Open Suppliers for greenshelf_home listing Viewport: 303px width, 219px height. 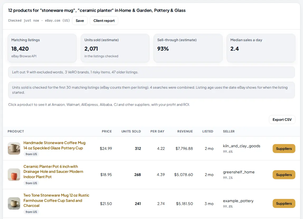pyautogui.click(x=284, y=175)
